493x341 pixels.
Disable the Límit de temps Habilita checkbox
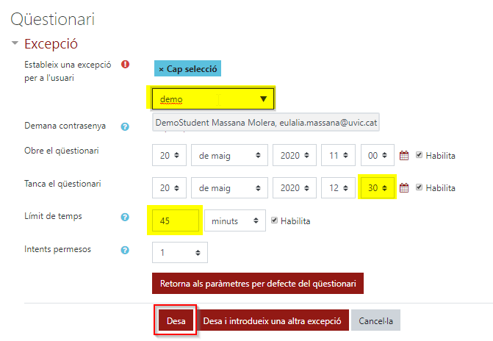point(275,220)
